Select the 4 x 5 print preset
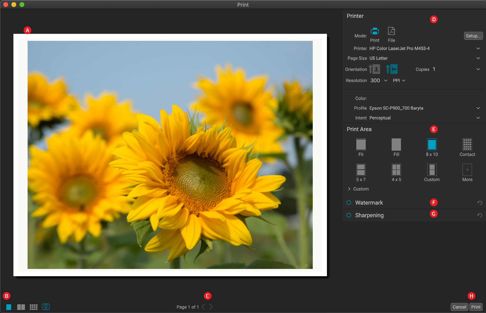 [396, 170]
